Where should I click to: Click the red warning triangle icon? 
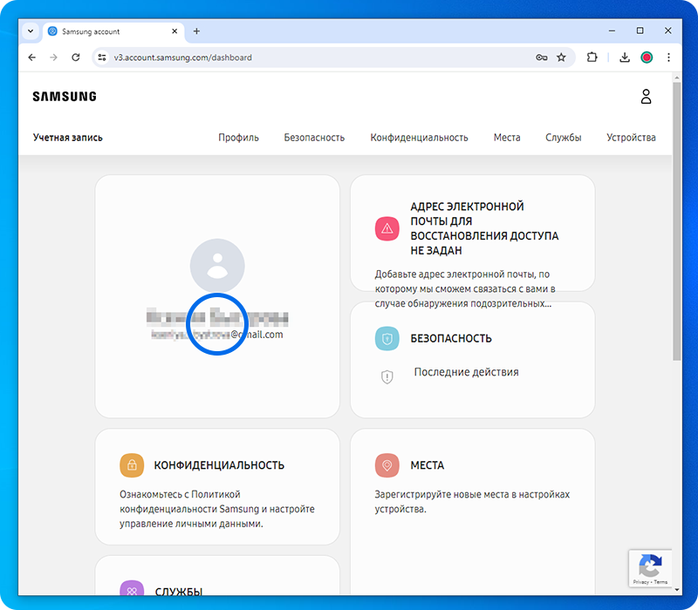click(387, 228)
